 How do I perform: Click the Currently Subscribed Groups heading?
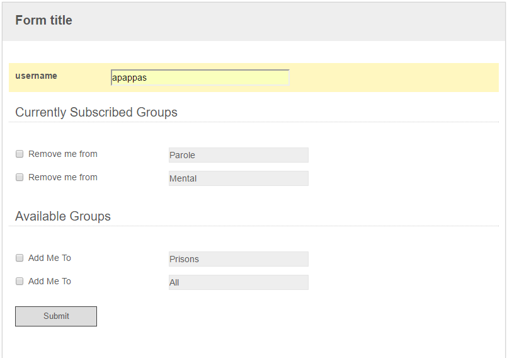96,112
